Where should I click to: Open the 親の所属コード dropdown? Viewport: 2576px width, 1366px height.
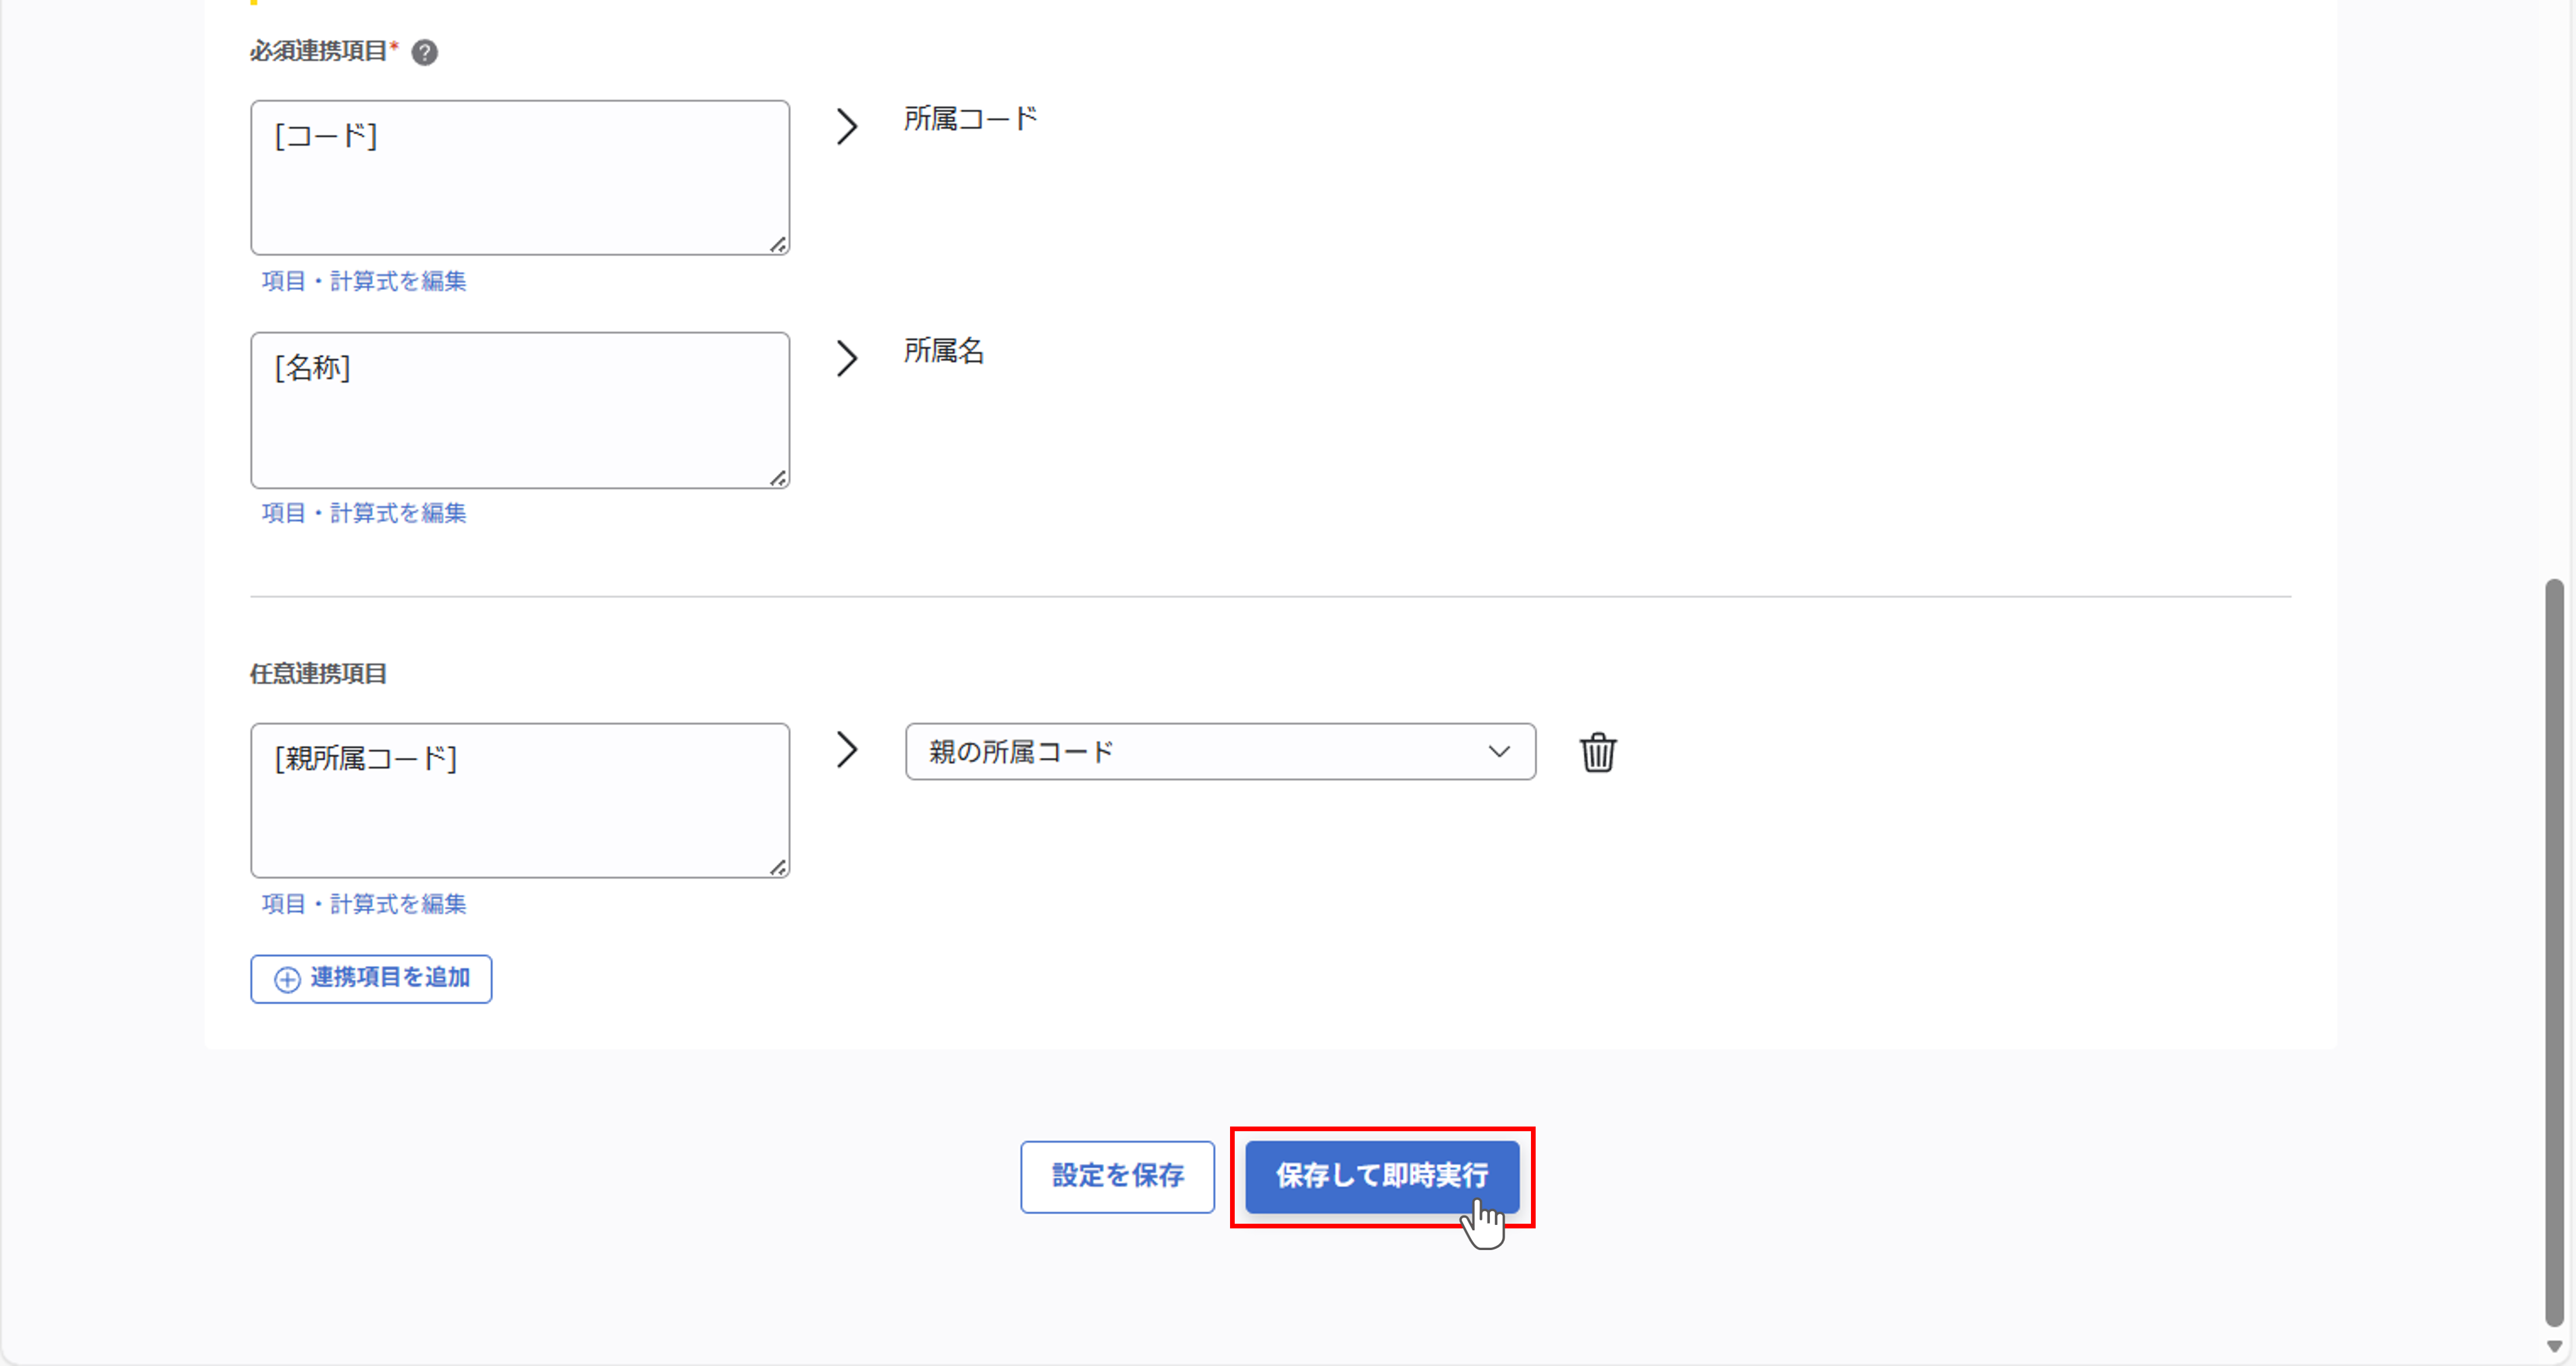click(1220, 751)
